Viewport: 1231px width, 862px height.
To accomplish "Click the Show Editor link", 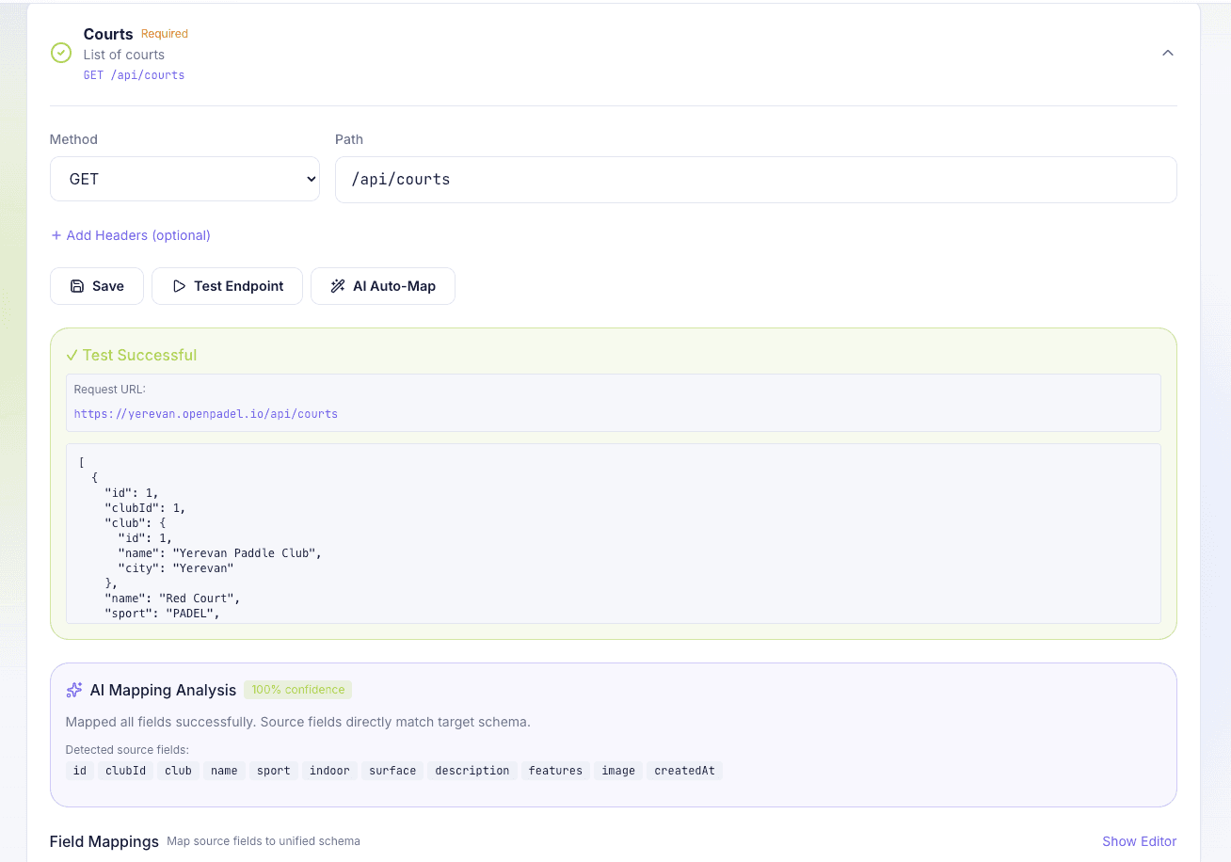I will tap(1139, 841).
